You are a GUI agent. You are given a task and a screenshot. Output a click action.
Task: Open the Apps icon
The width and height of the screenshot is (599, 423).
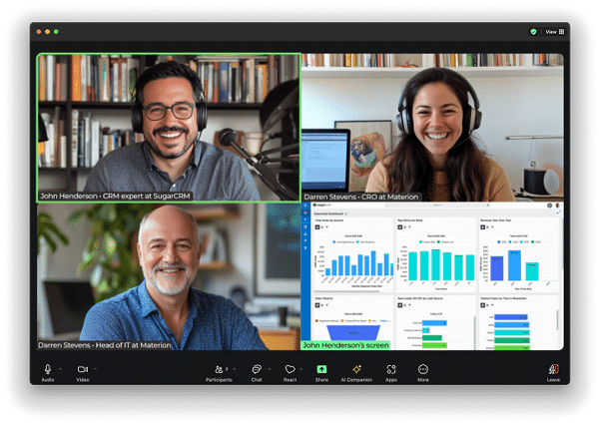coord(391,370)
